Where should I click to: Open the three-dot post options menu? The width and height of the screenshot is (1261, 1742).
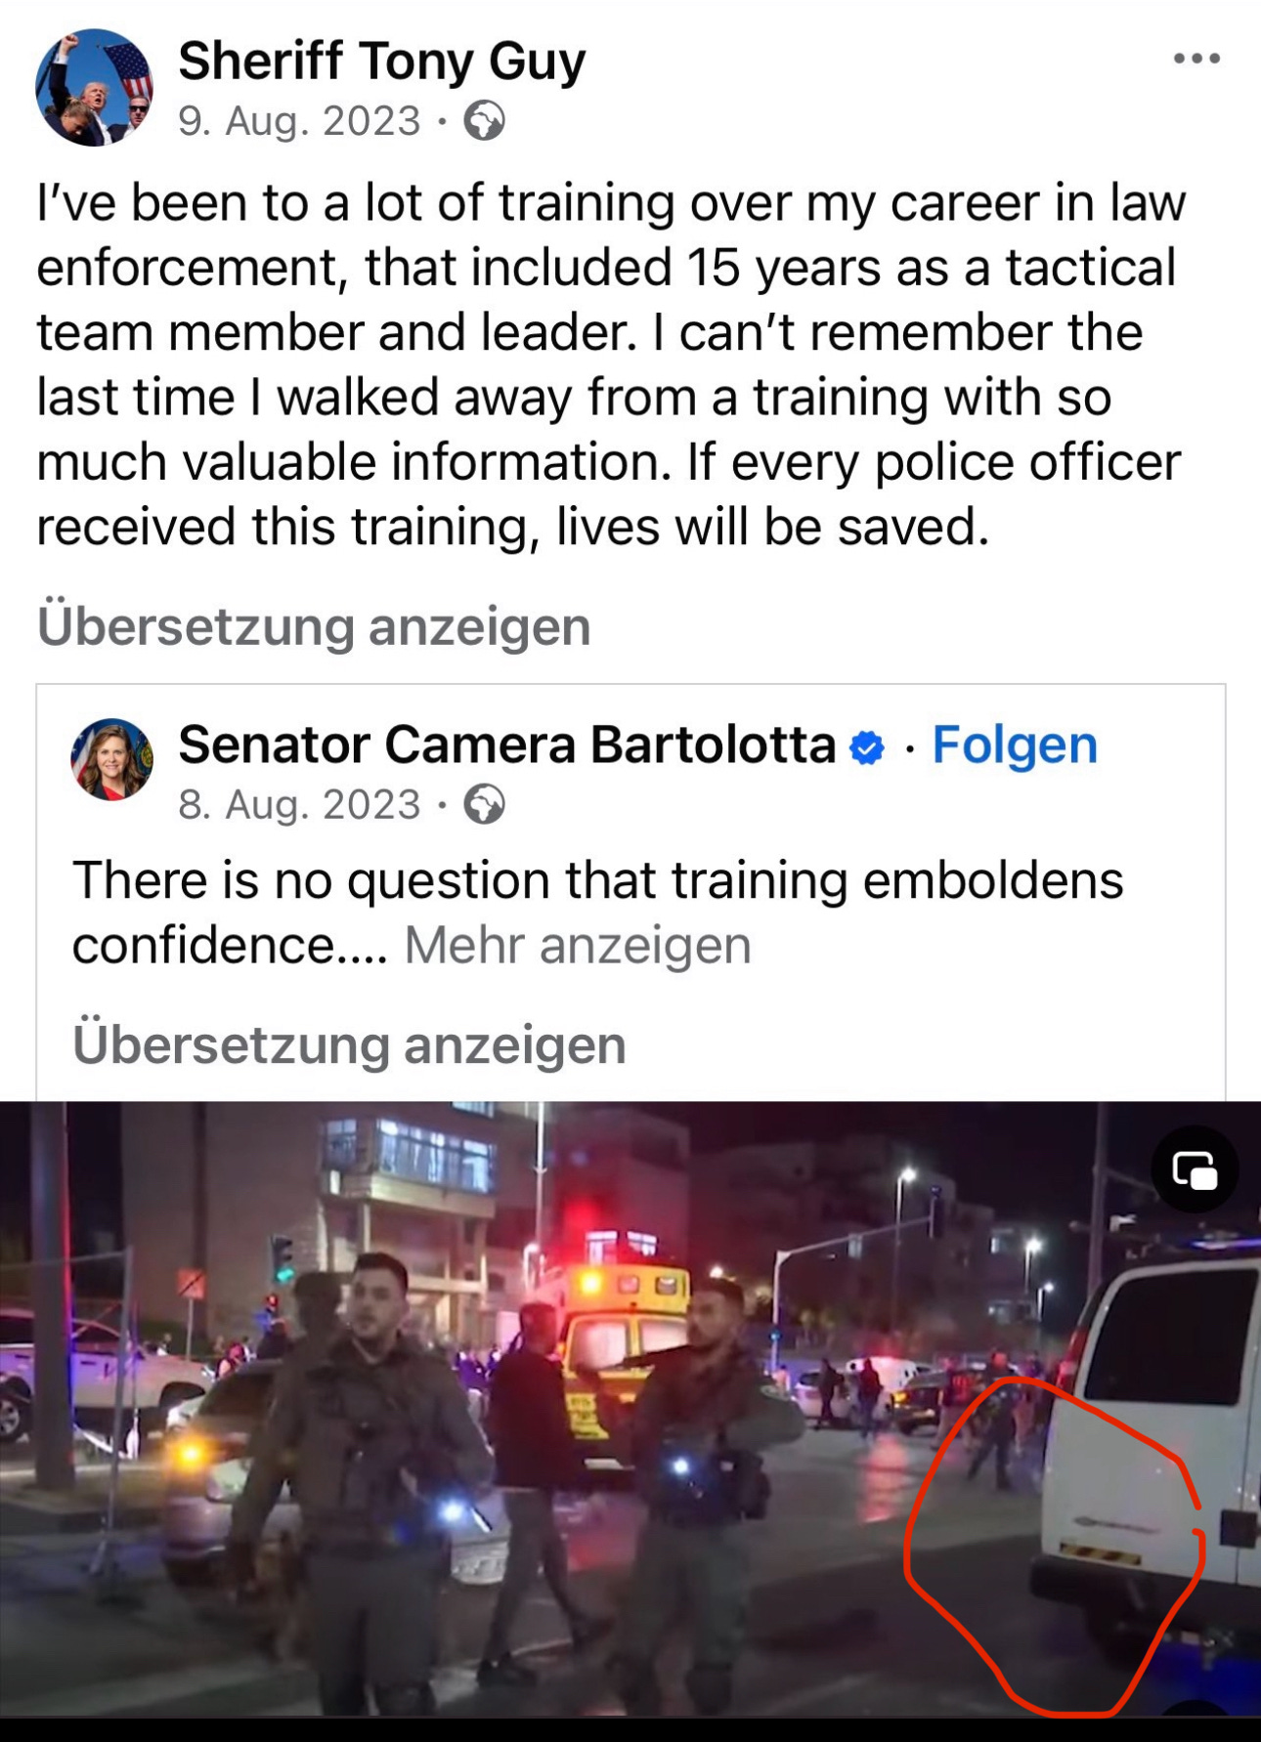coord(1196,59)
